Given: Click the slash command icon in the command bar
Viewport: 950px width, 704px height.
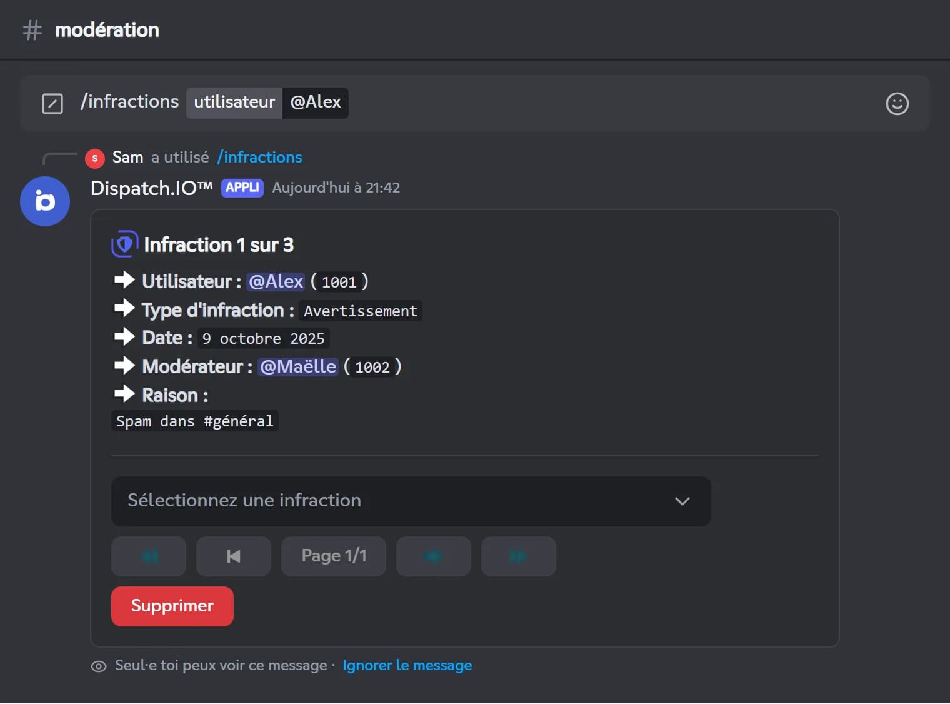Looking at the screenshot, I should (52, 104).
